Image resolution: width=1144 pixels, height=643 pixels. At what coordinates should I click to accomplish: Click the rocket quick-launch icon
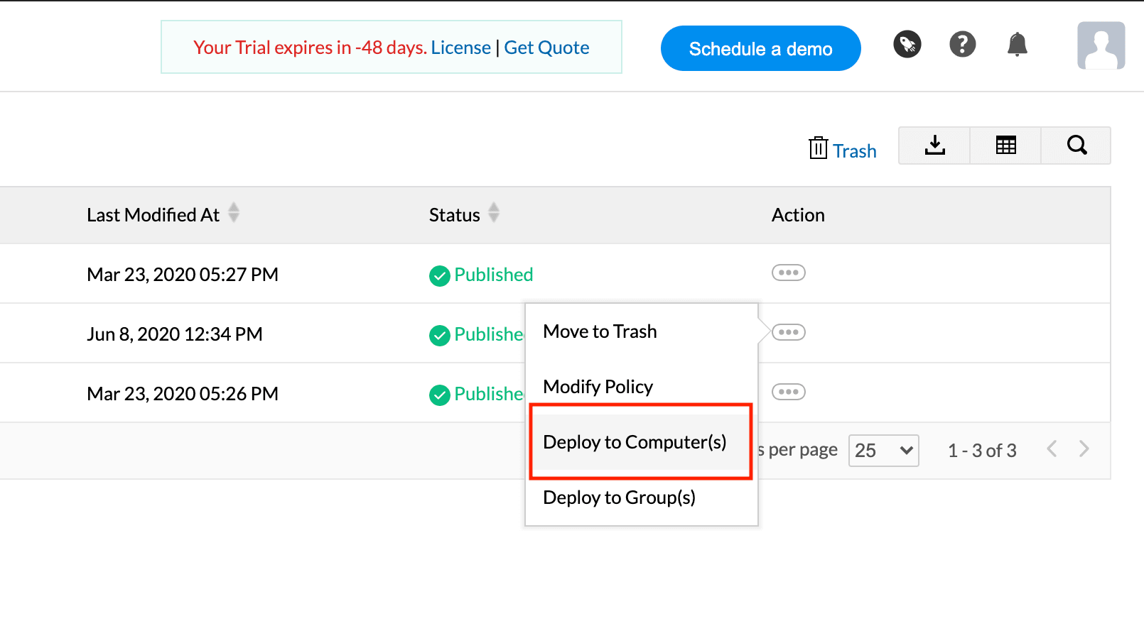pyautogui.click(x=907, y=45)
